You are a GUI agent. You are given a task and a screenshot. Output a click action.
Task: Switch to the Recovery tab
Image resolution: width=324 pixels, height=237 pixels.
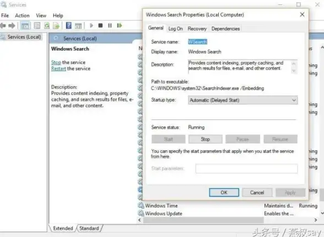[x=197, y=29]
